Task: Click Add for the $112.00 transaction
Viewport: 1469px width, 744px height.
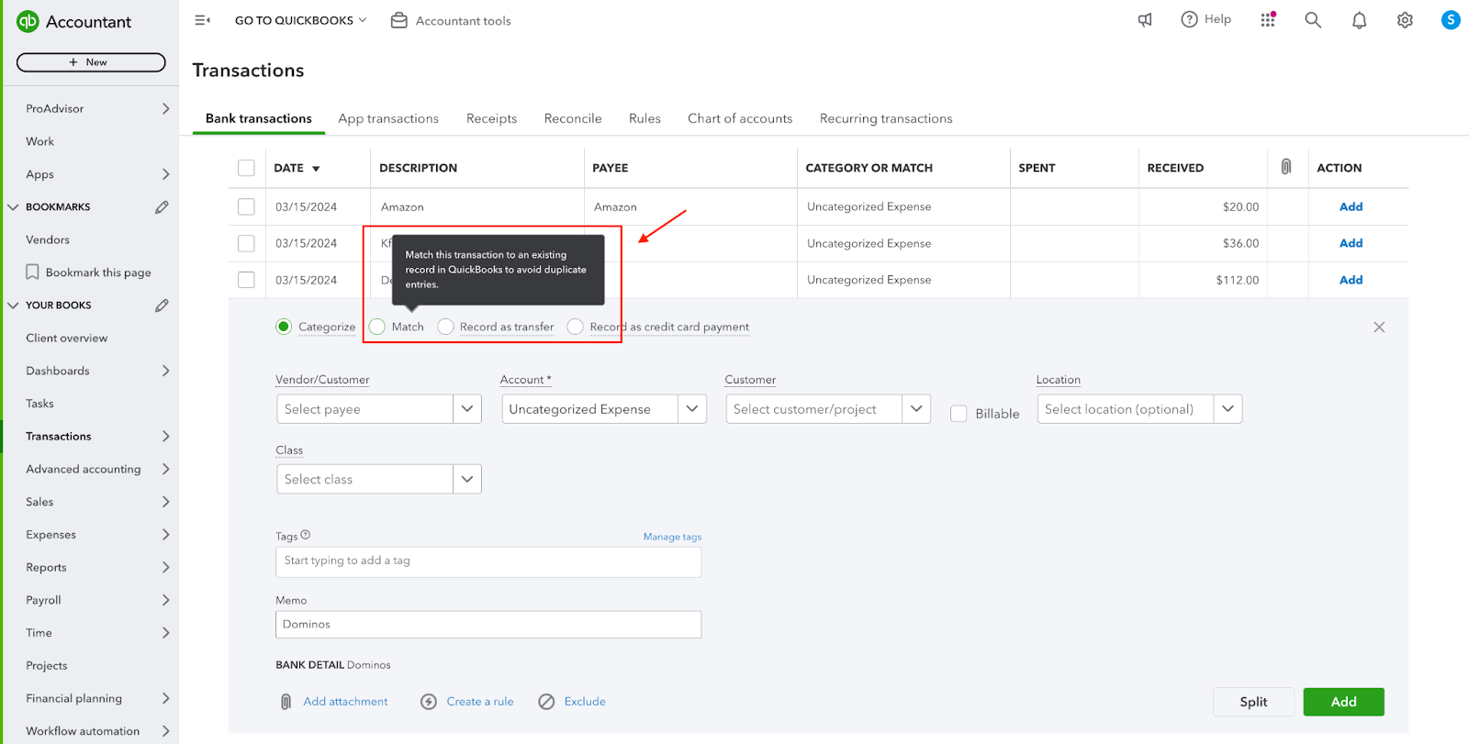Action: point(1351,280)
